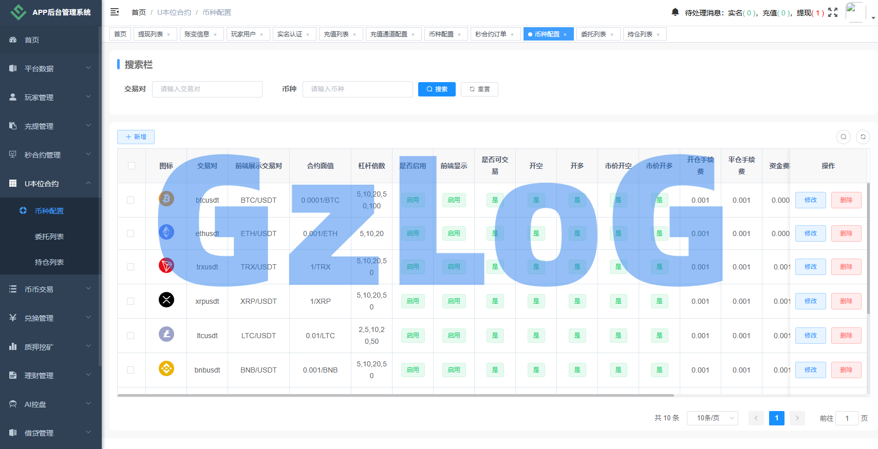The height and width of the screenshot is (449, 878).
Task: Close the 账变信息 tab
Action: [215, 34]
